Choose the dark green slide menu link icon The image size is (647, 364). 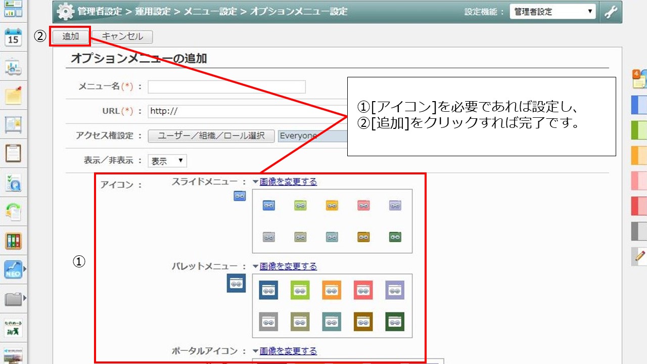pos(395,237)
